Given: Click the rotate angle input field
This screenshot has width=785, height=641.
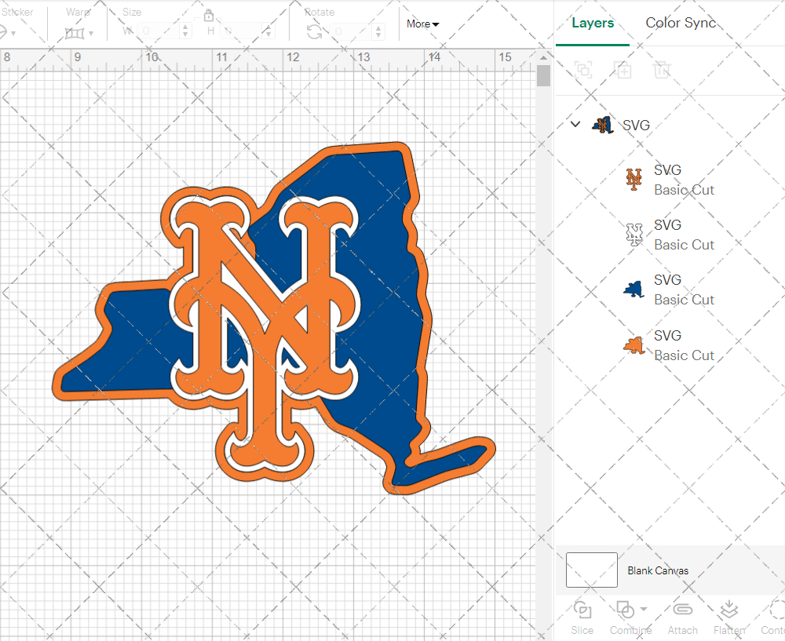Looking at the screenshot, I should 350,31.
